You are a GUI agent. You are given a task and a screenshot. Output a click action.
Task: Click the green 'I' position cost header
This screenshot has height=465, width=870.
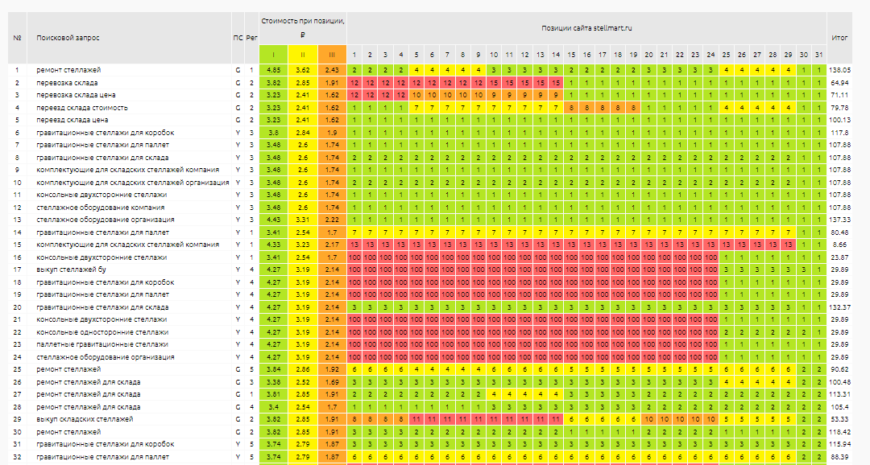(x=273, y=55)
